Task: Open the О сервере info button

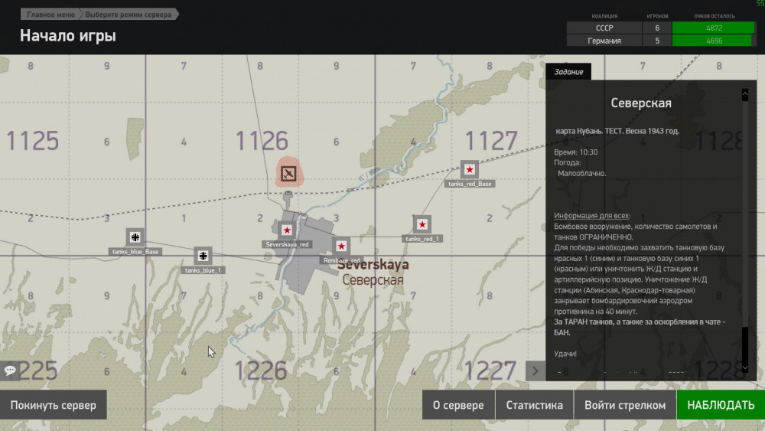Action: pyautogui.click(x=458, y=405)
